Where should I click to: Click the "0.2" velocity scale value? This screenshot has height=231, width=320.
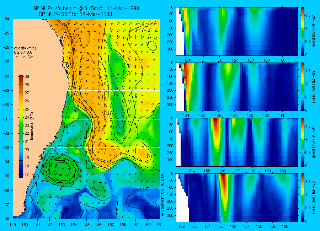tap(16, 52)
